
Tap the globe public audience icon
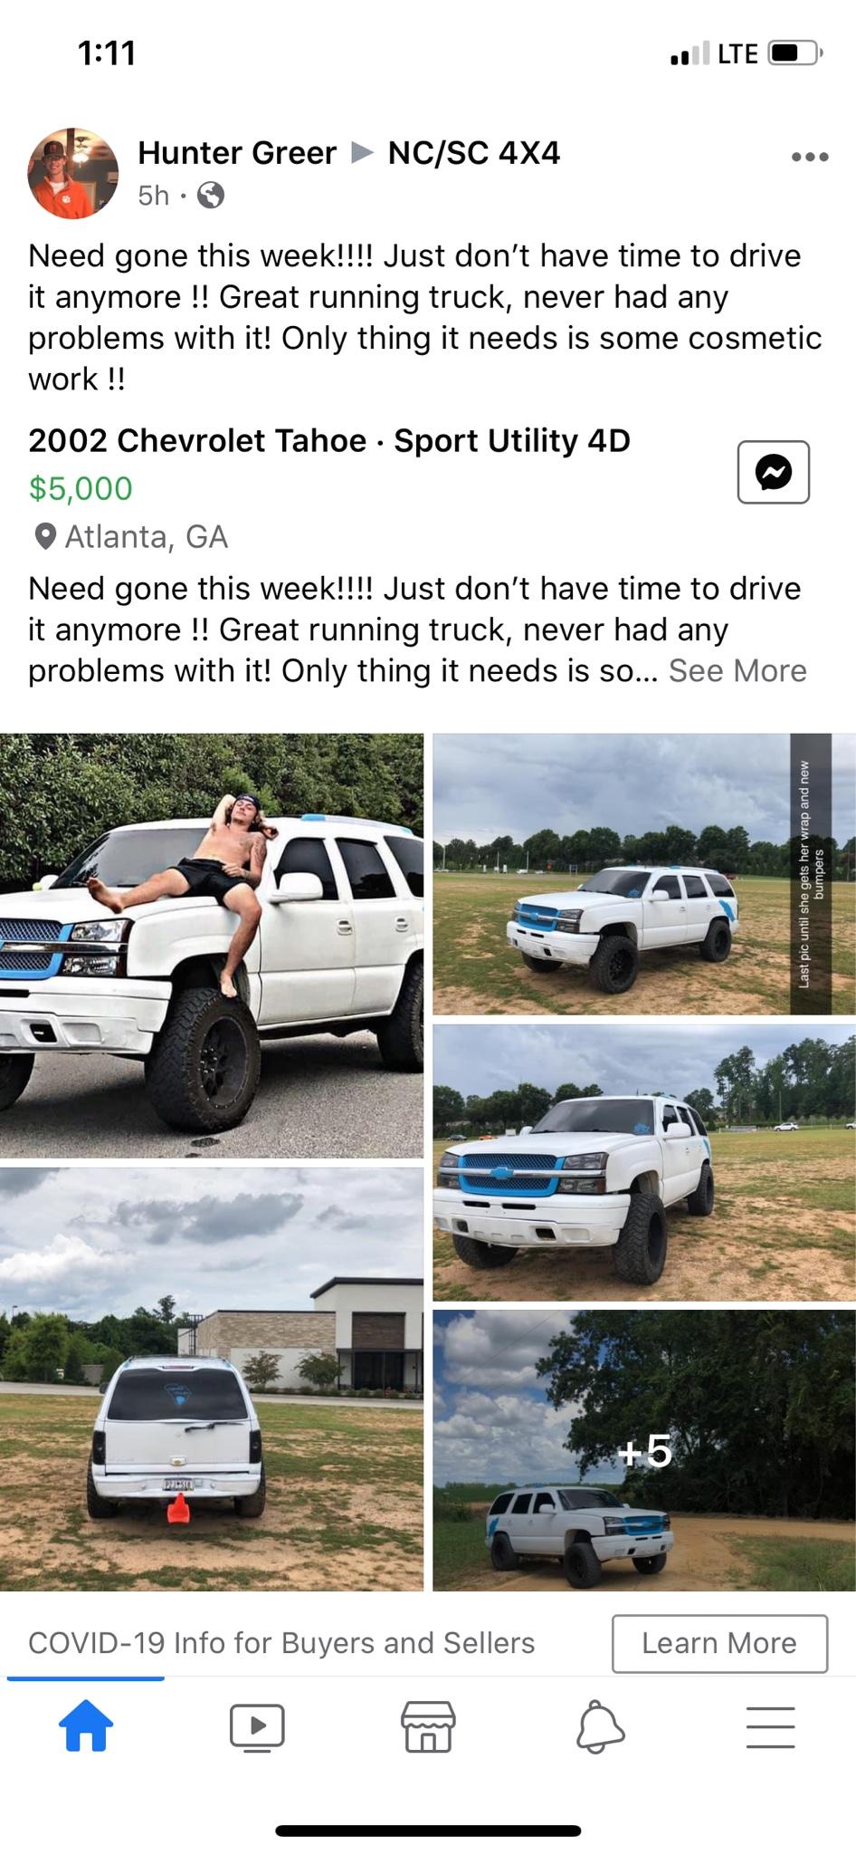211,196
